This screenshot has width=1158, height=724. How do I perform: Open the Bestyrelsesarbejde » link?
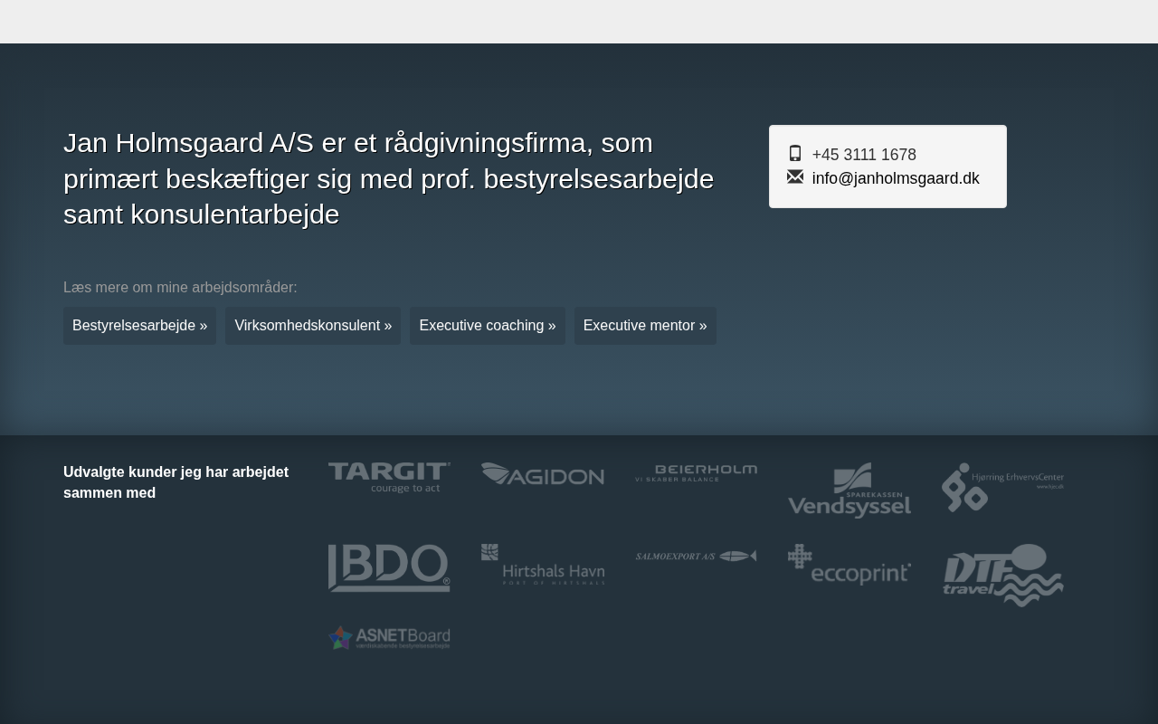coord(139,326)
